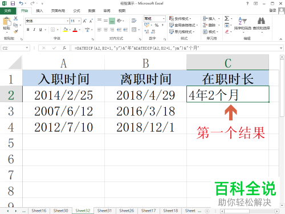Increase the decimal places

click(146, 31)
